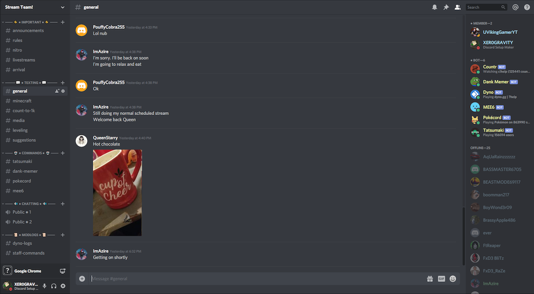Deafen audio with headphones icon

click(53, 286)
